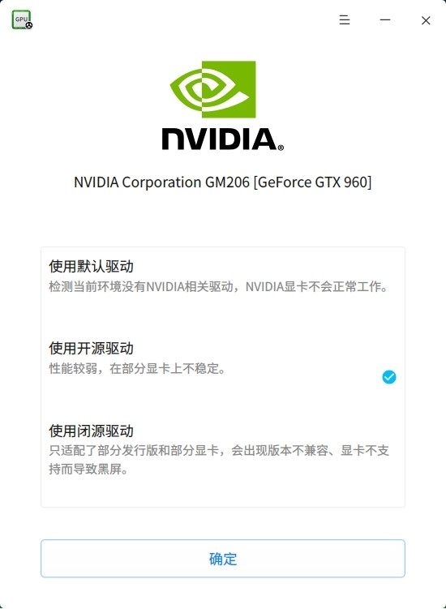This screenshot has width=446, height=609.
Task: Click the GeForce GTX 960 device name
Action: pyautogui.click(x=223, y=182)
